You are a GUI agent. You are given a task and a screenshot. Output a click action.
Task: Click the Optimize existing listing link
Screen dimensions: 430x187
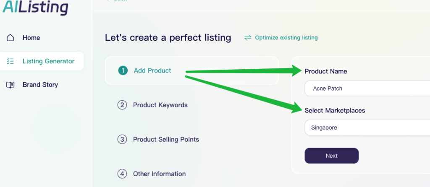(286, 38)
